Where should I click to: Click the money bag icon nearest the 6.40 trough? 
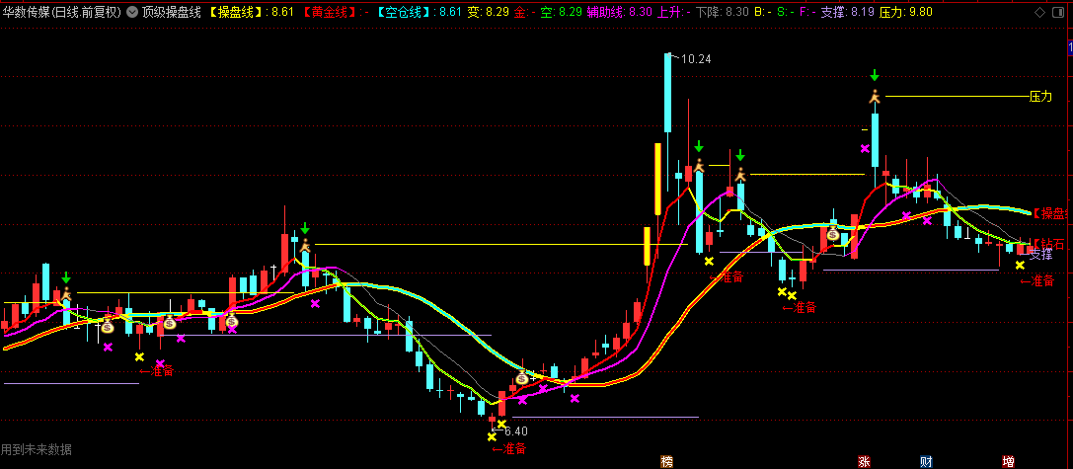[x=522, y=377]
